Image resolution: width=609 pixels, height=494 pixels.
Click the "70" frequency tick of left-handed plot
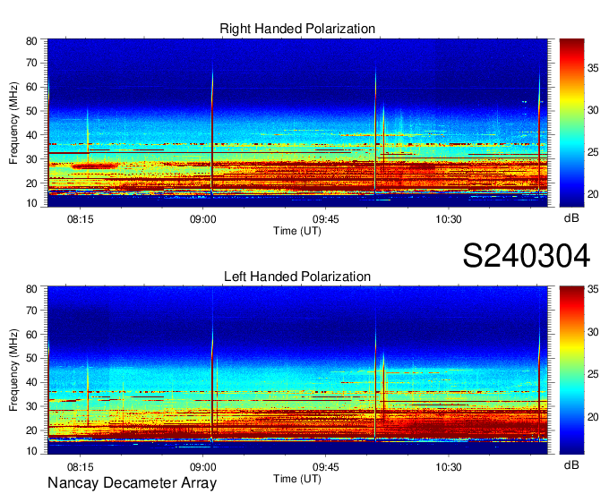click(31, 311)
